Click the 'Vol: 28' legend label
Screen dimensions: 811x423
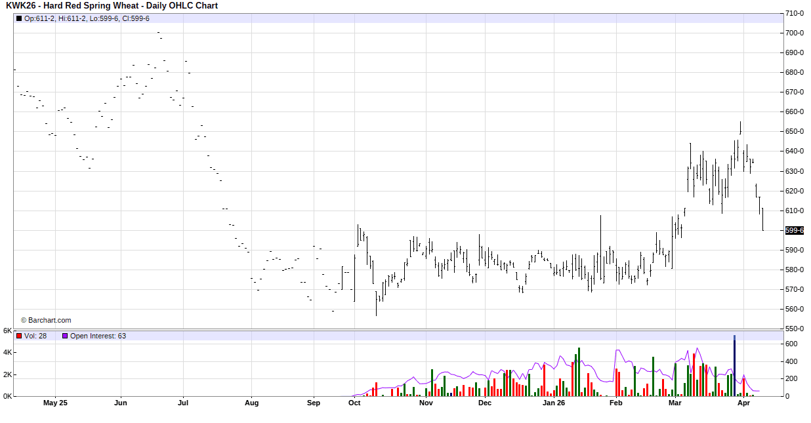pos(35,336)
